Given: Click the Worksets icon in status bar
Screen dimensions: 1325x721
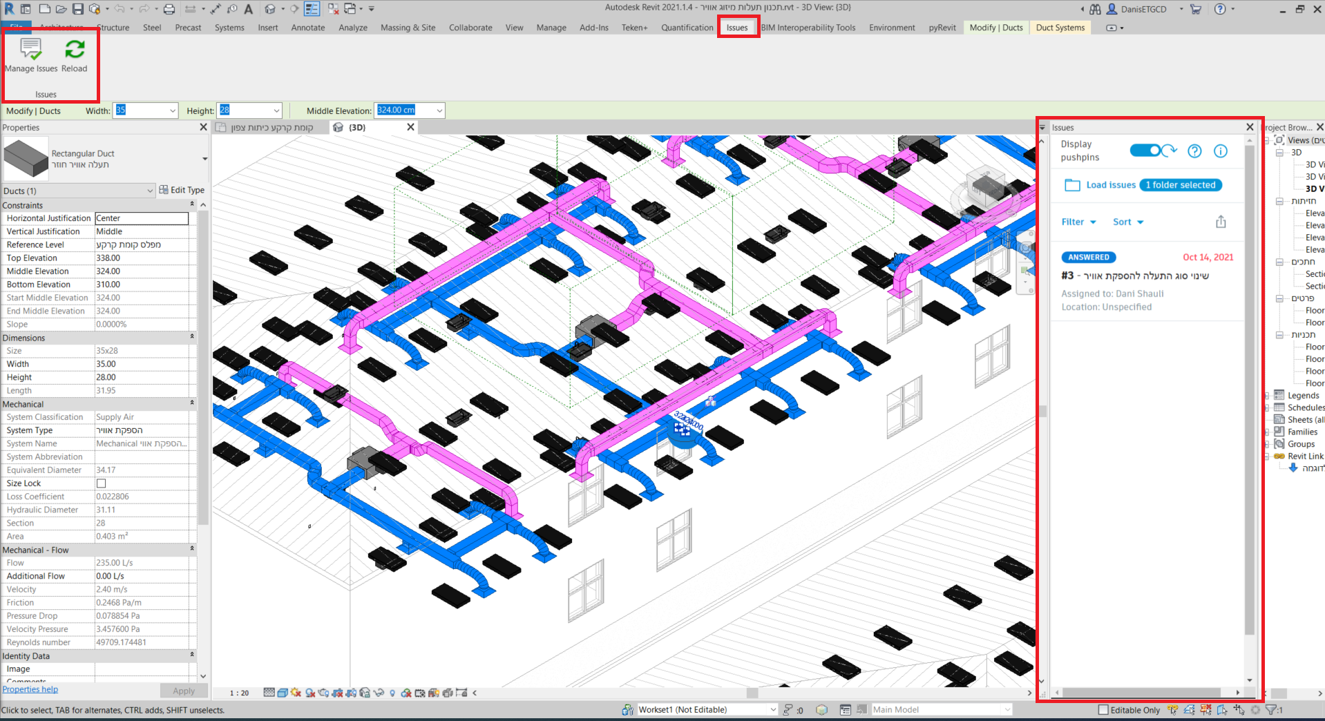Looking at the screenshot, I should [627, 710].
